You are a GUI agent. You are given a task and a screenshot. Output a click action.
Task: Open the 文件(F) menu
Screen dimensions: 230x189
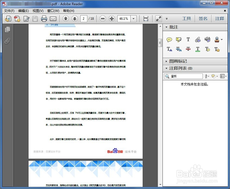point(9,11)
